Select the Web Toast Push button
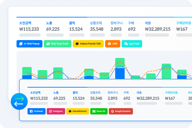 coord(58,44)
